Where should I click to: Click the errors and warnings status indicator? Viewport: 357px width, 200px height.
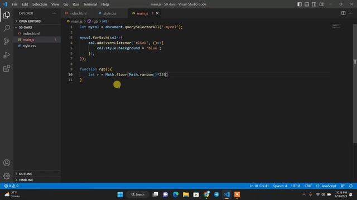coord(11,186)
